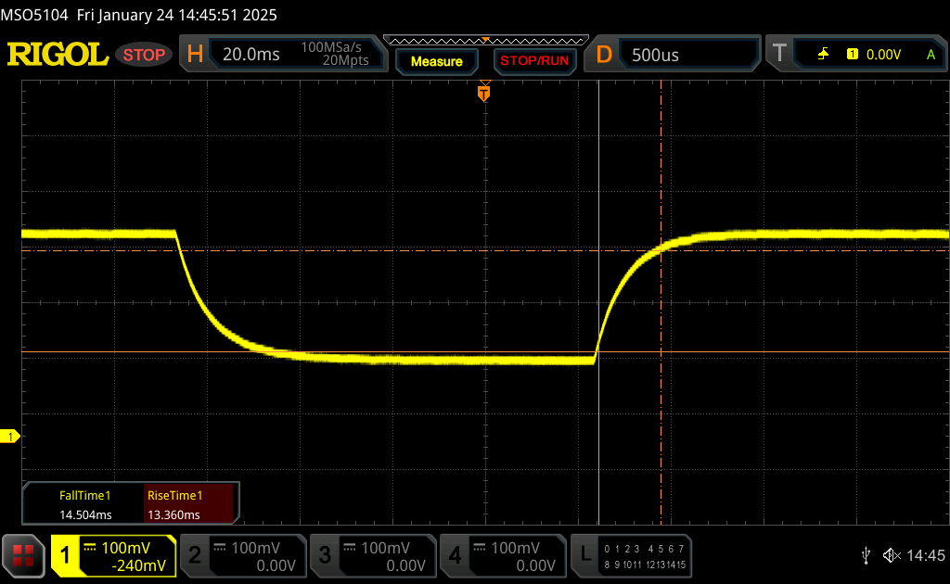Click the RIGOL logo

[x=58, y=55]
